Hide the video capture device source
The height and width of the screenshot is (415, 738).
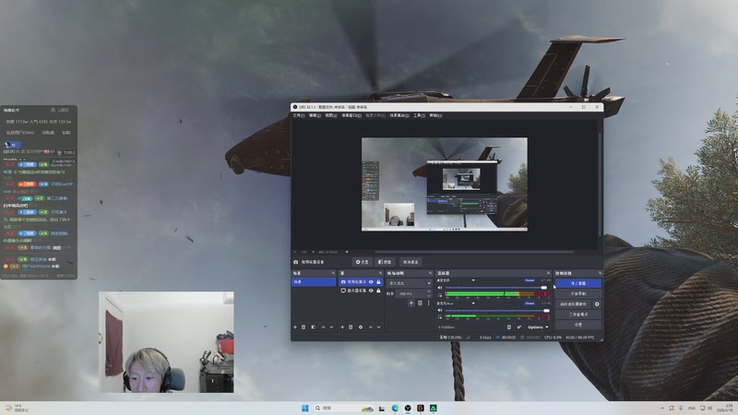coord(371,282)
